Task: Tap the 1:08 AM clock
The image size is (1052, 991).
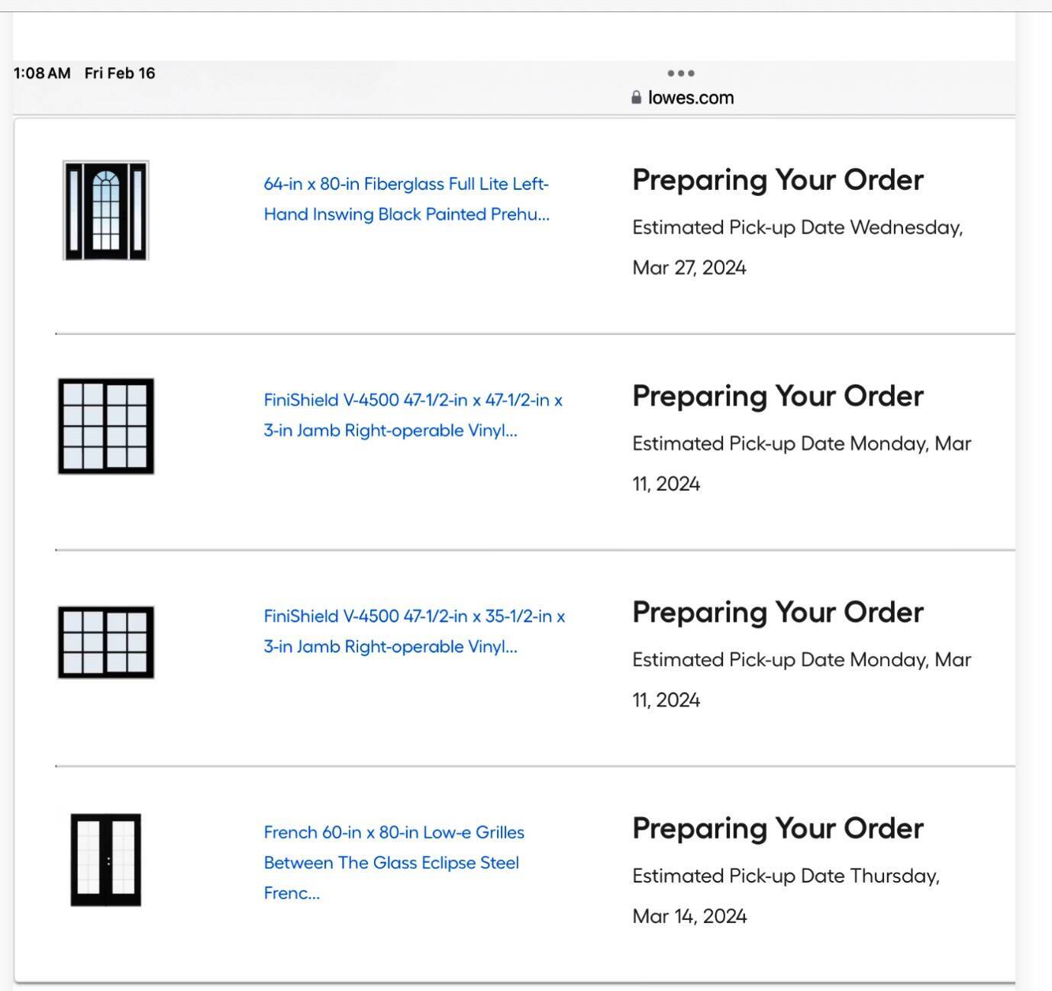Action: [x=42, y=73]
